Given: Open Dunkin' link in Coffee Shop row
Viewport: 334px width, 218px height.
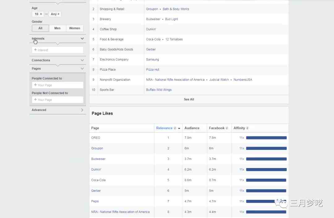Looking at the screenshot, I should click(151, 29).
